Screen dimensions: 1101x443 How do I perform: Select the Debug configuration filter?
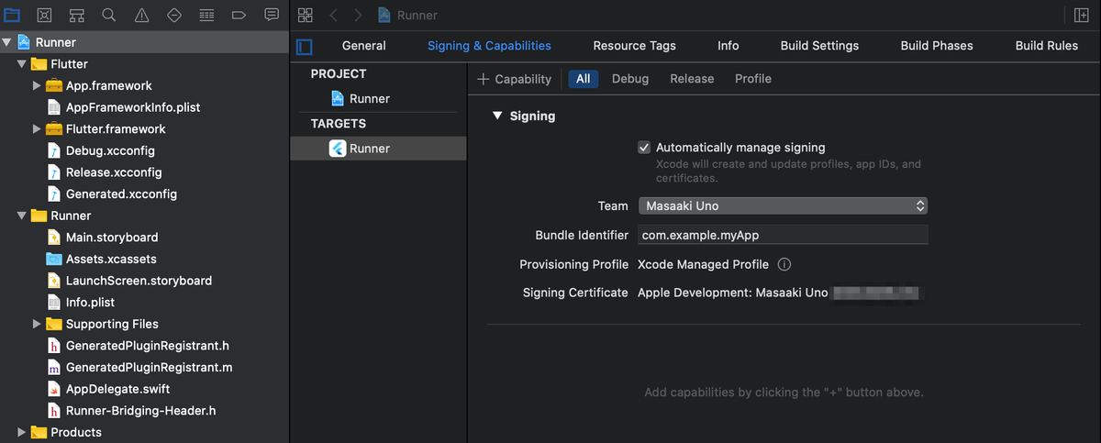coord(630,79)
